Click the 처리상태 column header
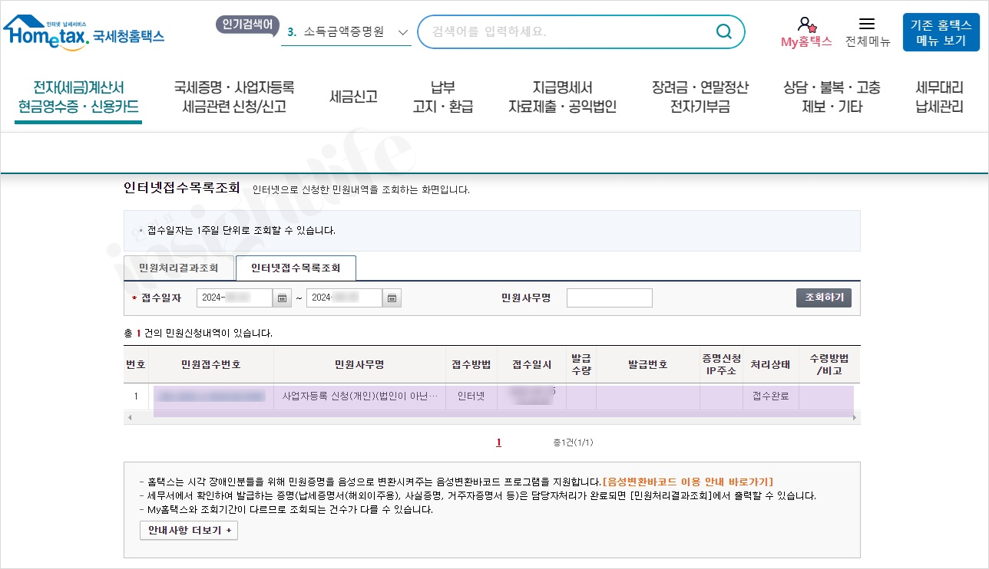The image size is (989, 569). tap(771, 364)
